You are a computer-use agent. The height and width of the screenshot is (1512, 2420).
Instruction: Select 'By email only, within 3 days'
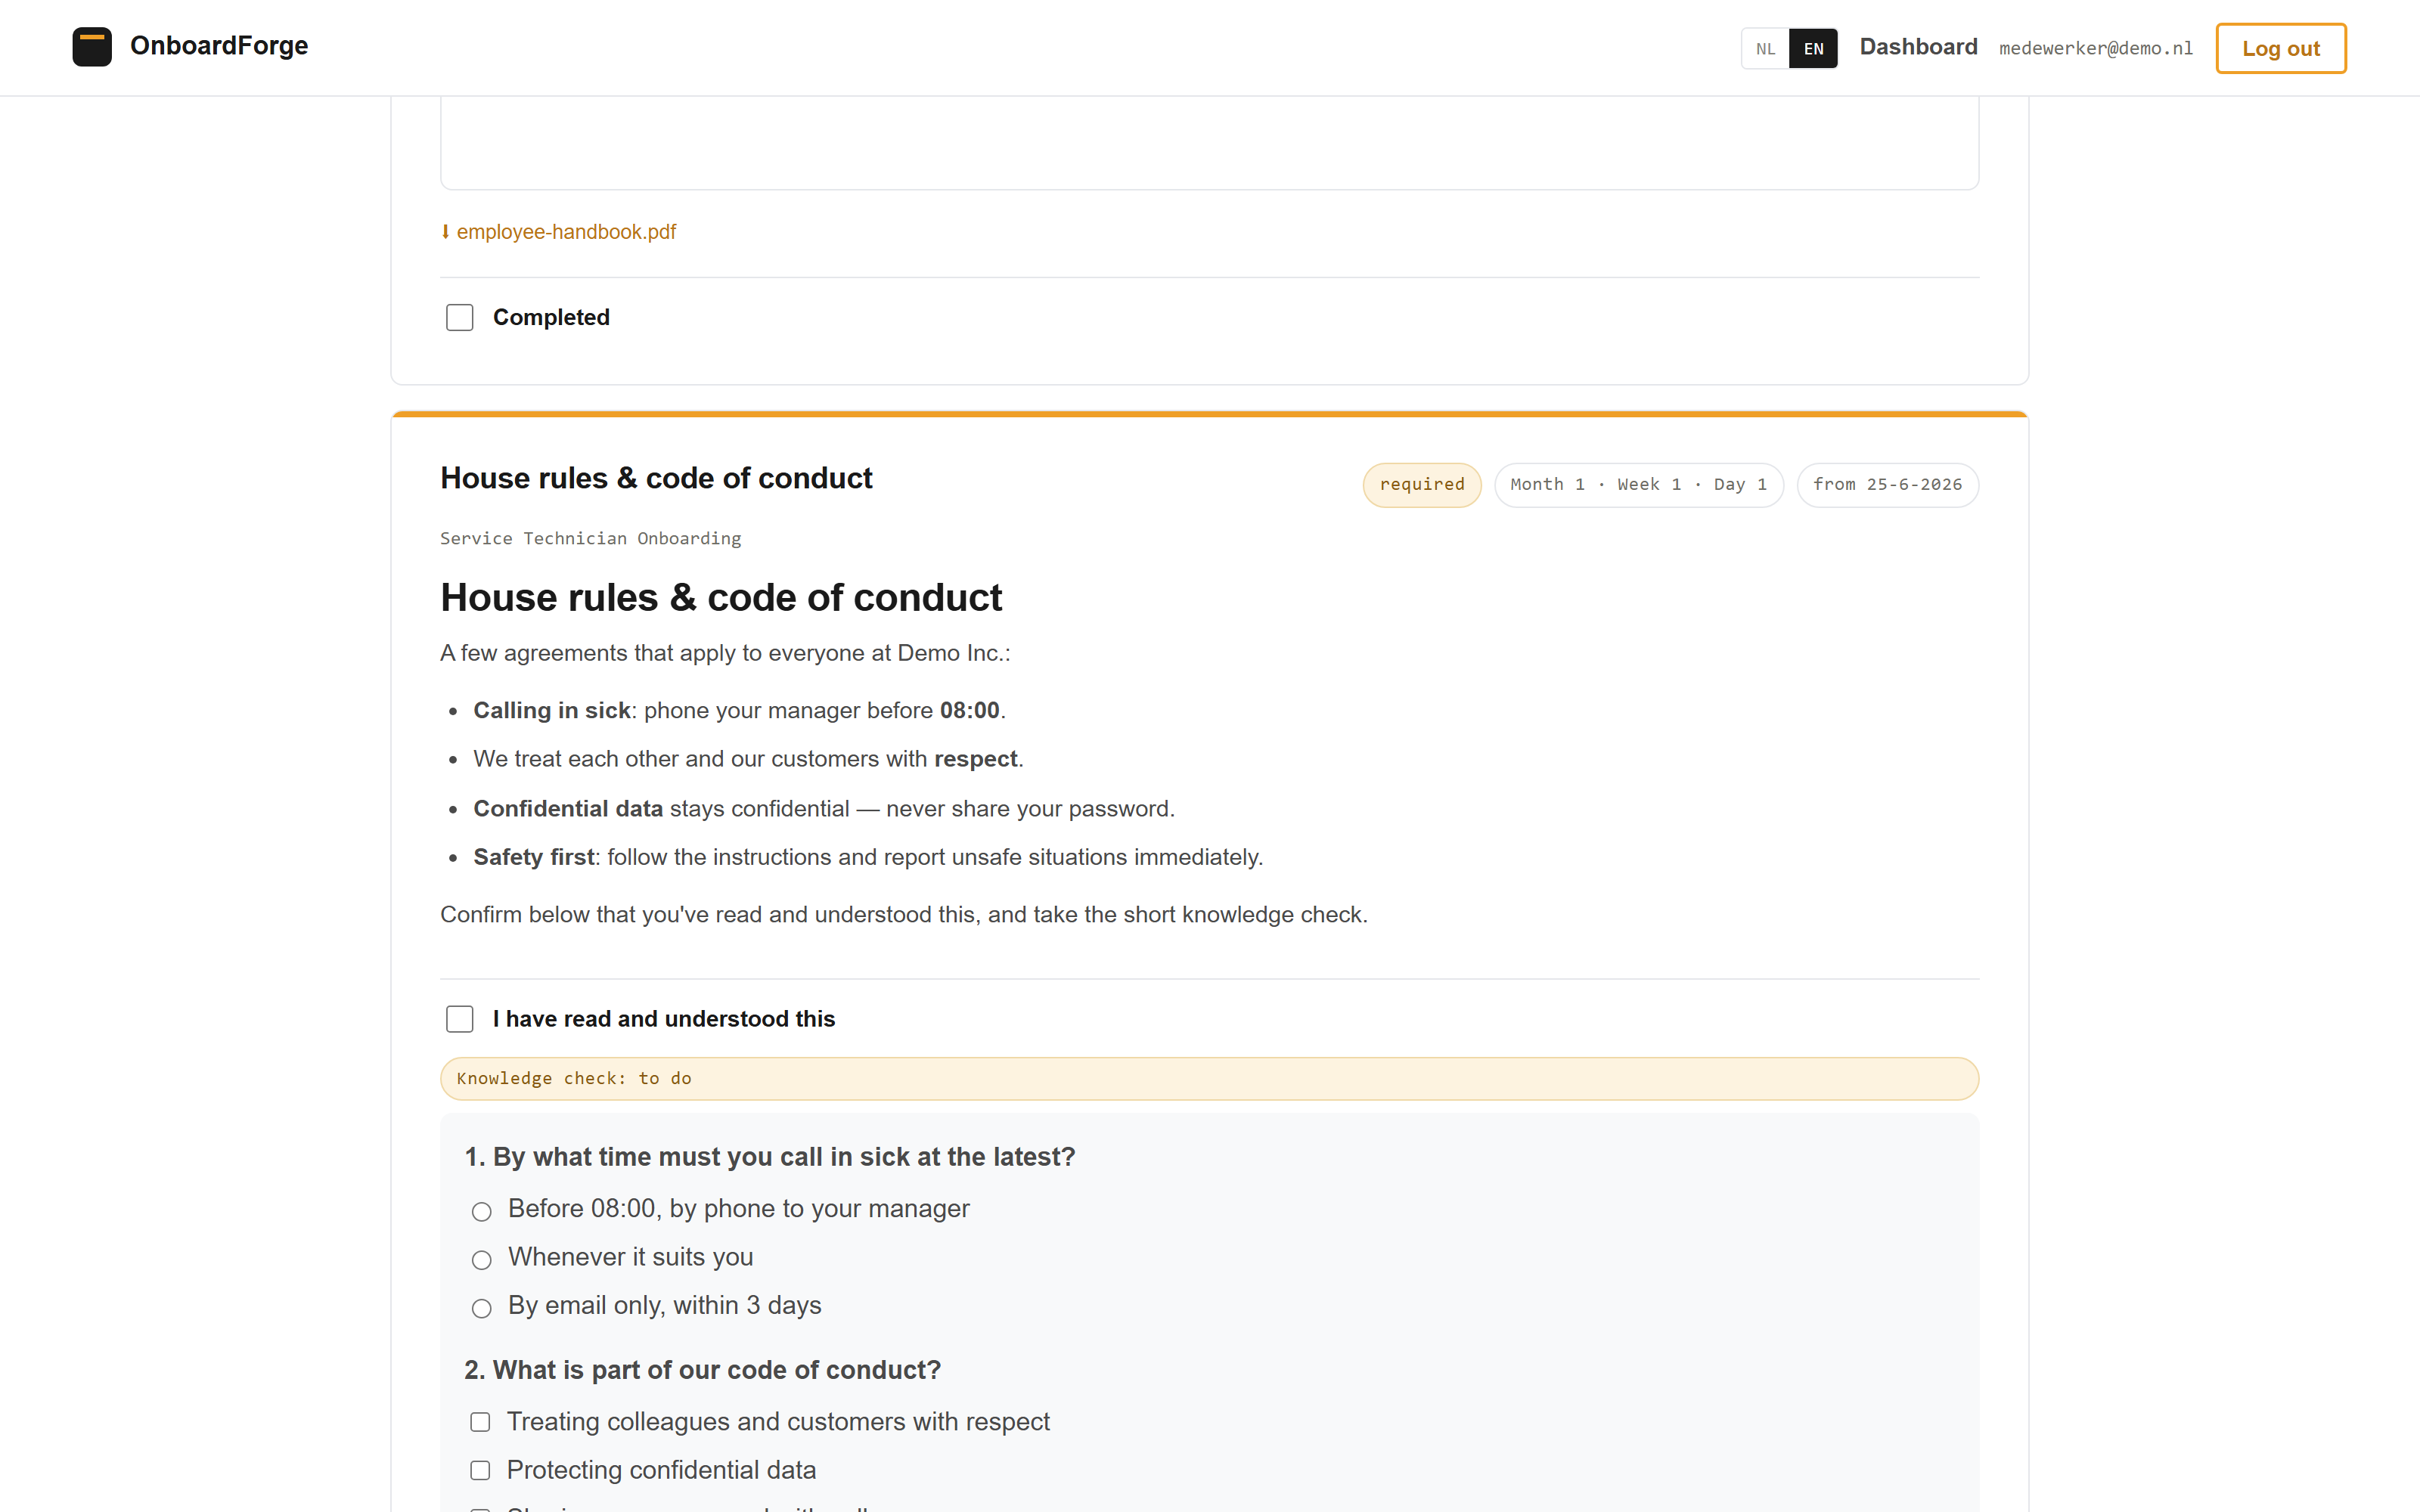pos(481,1308)
